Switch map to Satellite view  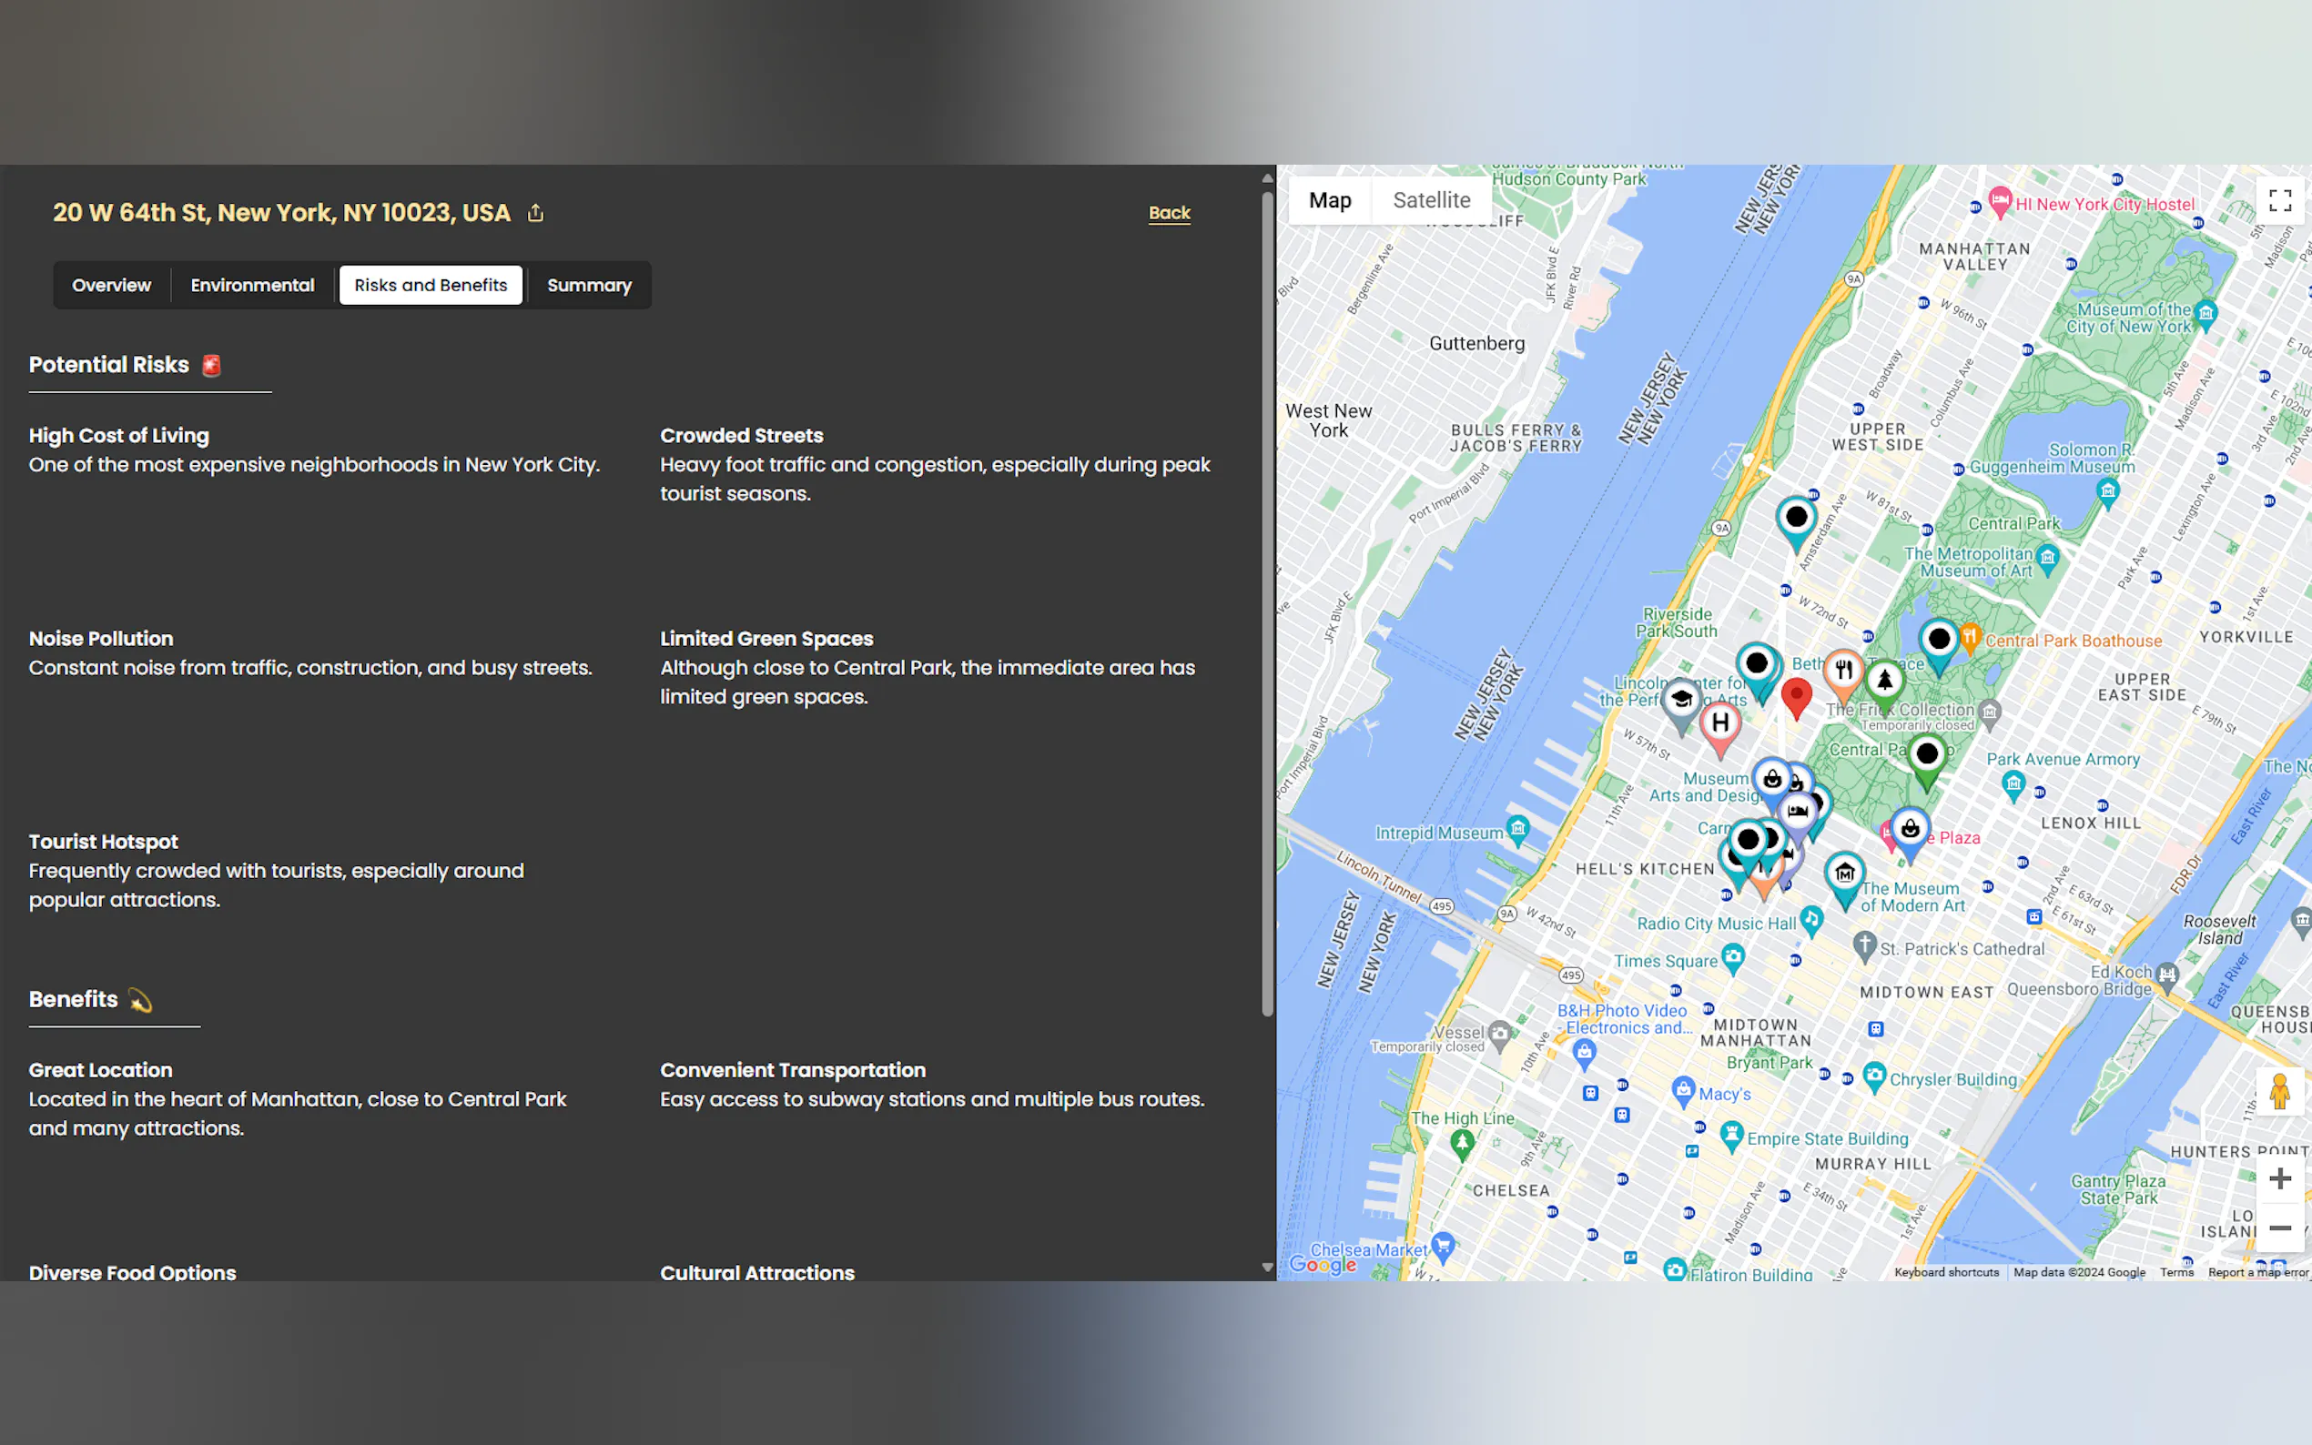pos(1431,200)
